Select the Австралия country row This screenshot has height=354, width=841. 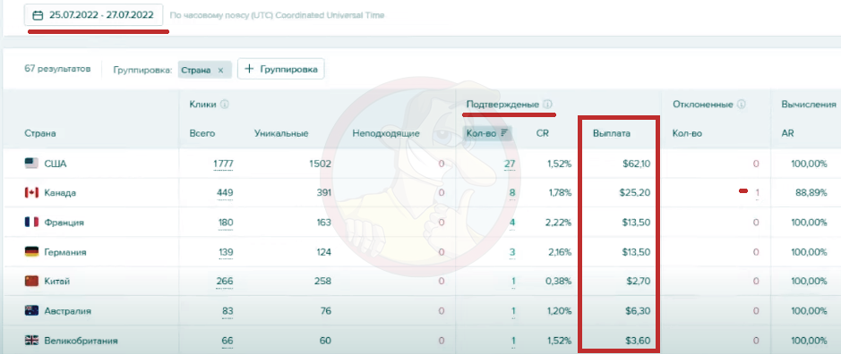tap(421, 310)
